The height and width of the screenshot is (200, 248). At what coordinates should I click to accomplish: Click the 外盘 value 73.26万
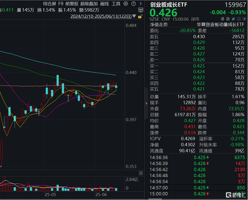coord(188,109)
